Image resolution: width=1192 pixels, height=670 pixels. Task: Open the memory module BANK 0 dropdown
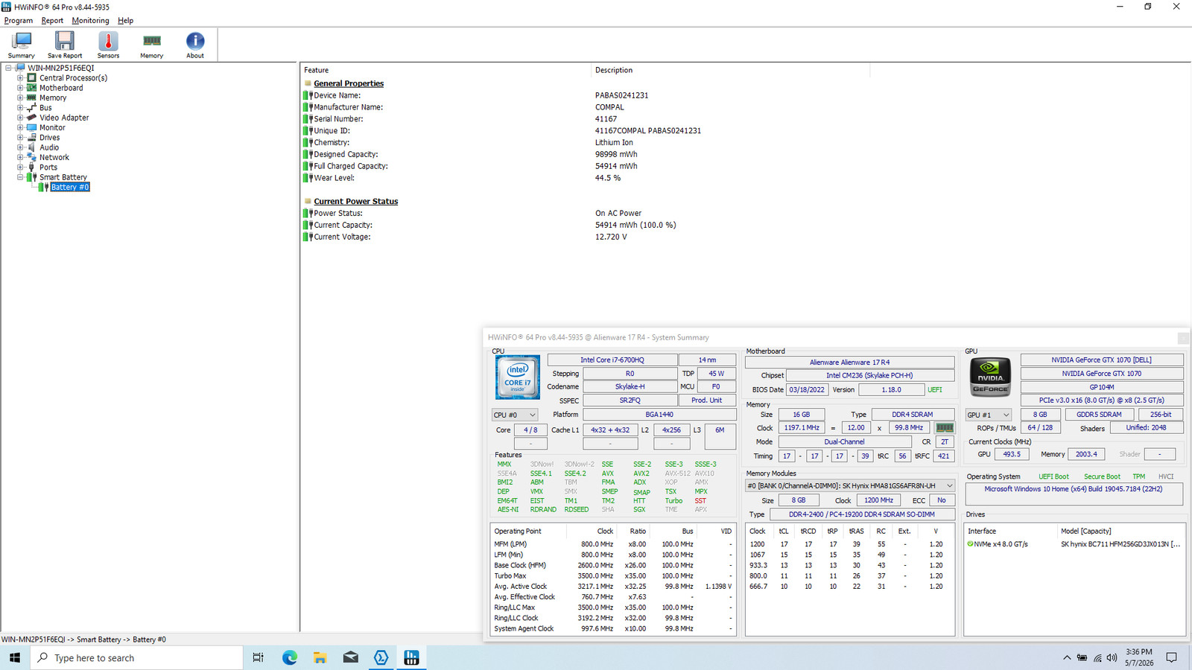click(850, 485)
